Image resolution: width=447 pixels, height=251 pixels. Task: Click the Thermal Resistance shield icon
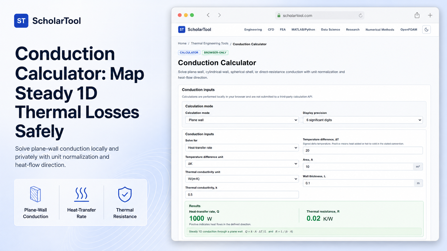coord(125,194)
